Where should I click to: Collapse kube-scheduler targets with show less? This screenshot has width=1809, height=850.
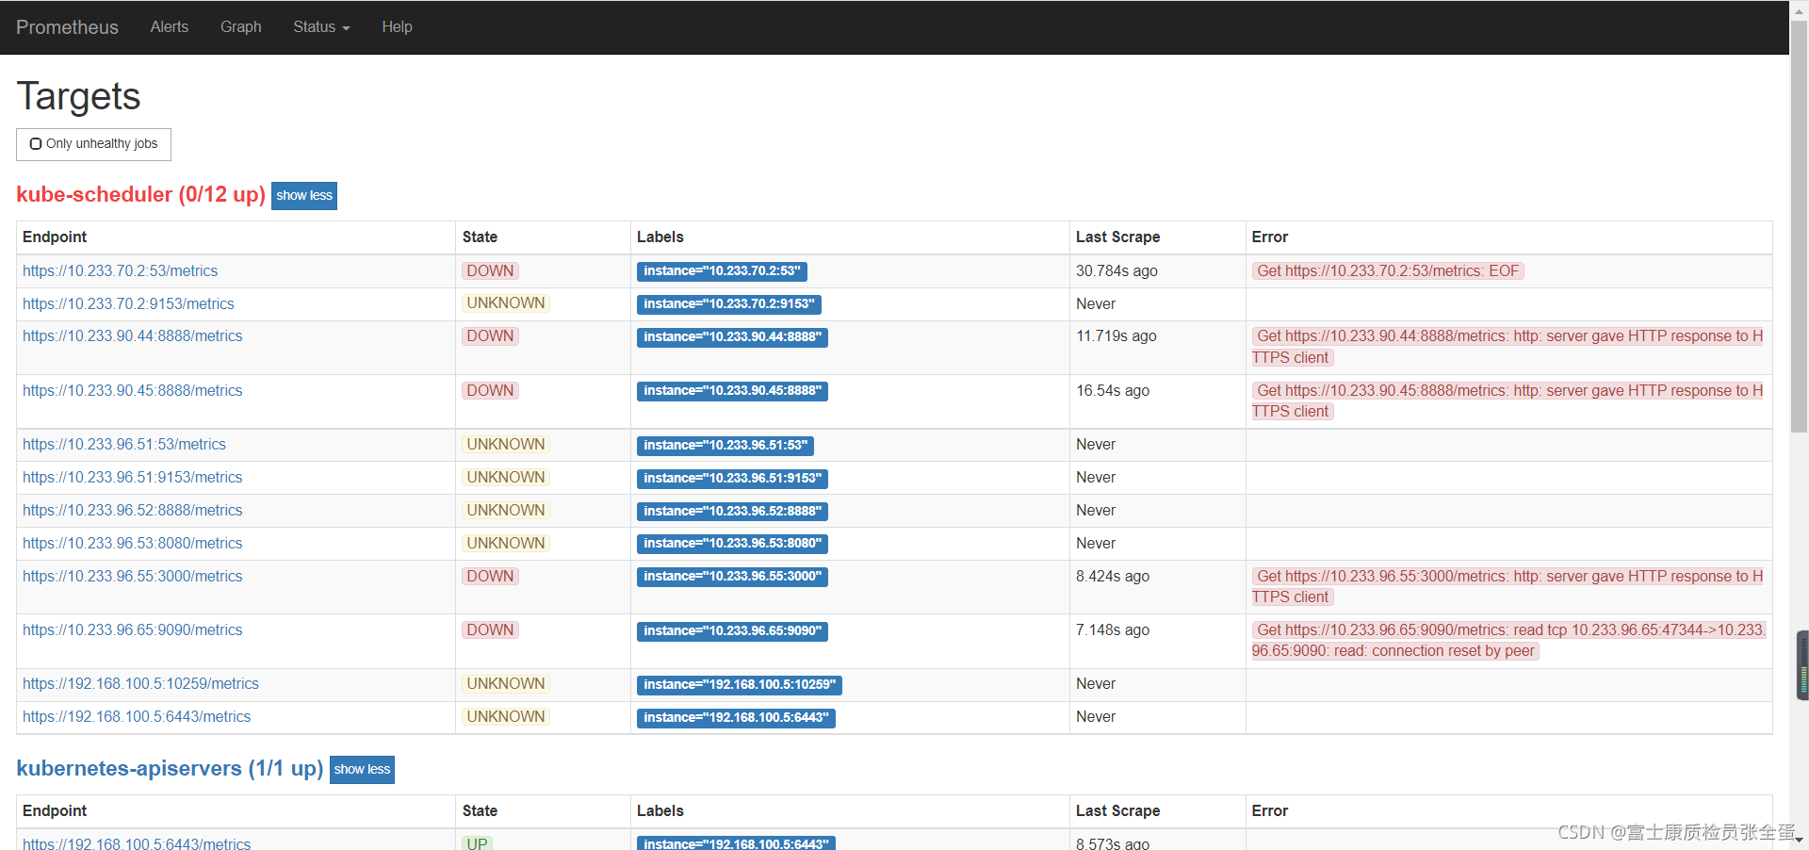click(304, 195)
